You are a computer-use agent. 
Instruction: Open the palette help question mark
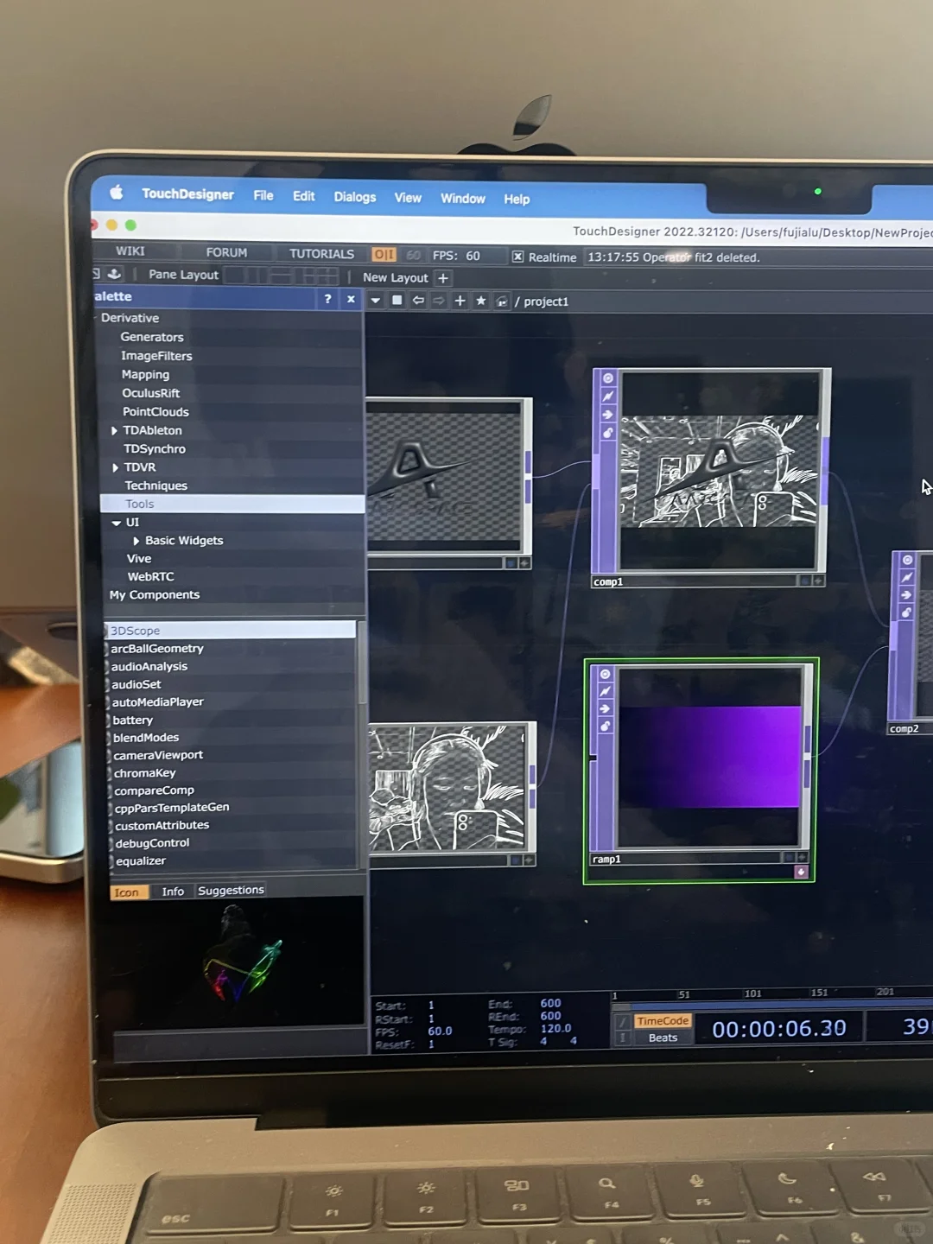(327, 299)
